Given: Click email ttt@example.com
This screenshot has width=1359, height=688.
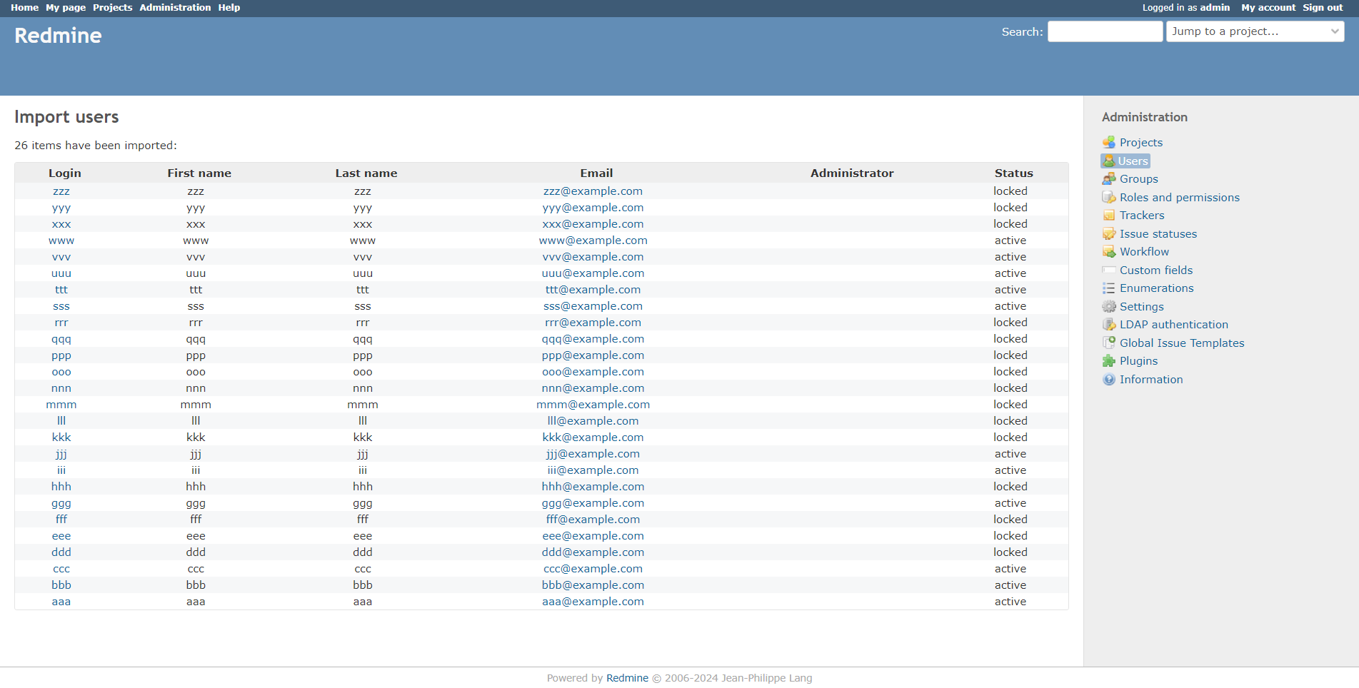Looking at the screenshot, I should (593, 290).
